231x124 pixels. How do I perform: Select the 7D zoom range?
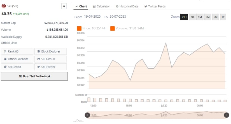pyautogui.click(x=192, y=17)
